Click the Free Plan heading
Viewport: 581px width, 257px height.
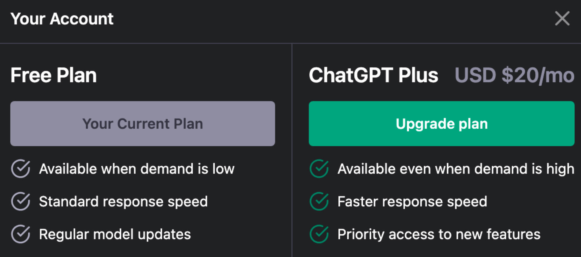pyautogui.click(x=54, y=75)
